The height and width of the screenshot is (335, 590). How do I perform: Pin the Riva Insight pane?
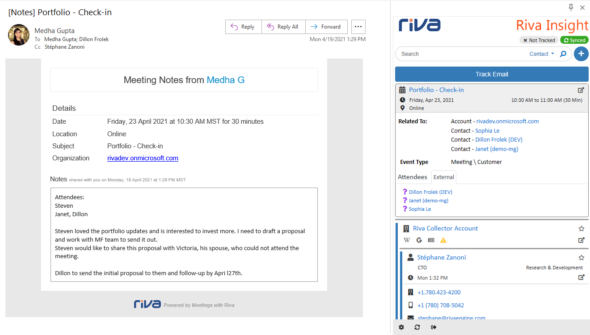tap(571, 7)
